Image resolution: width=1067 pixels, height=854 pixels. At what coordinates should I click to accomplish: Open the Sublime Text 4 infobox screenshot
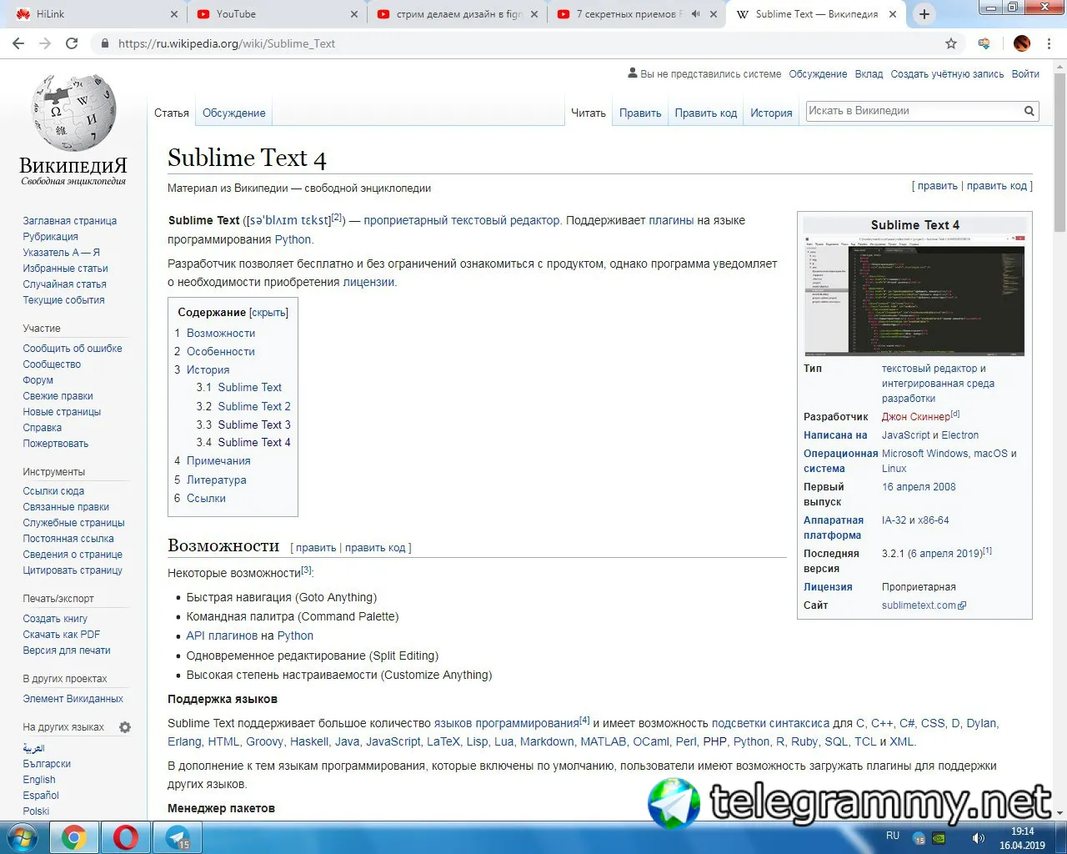914,295
